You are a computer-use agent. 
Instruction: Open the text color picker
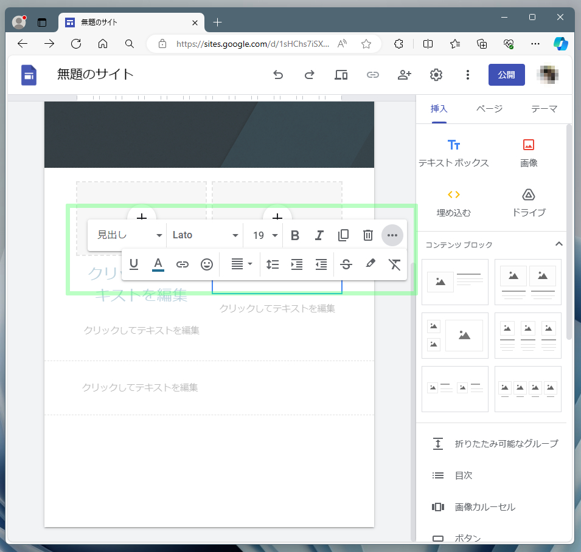pos(158,264)
